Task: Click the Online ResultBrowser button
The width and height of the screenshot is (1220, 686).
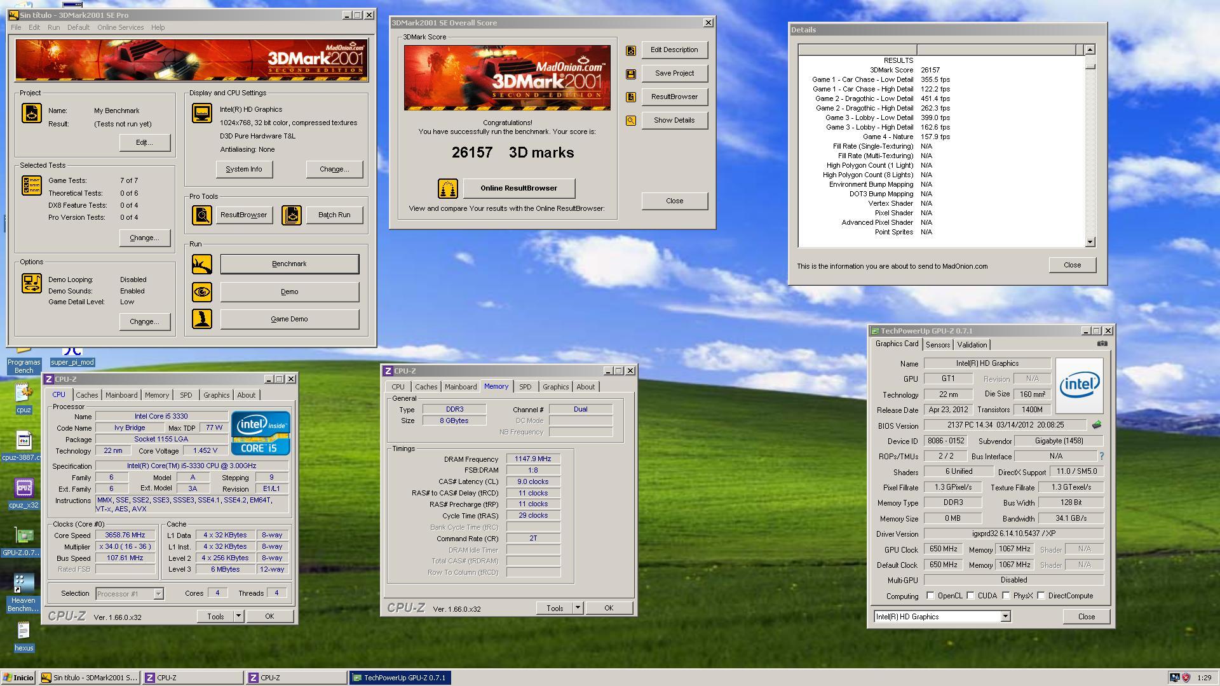Action: click(518, 189)
